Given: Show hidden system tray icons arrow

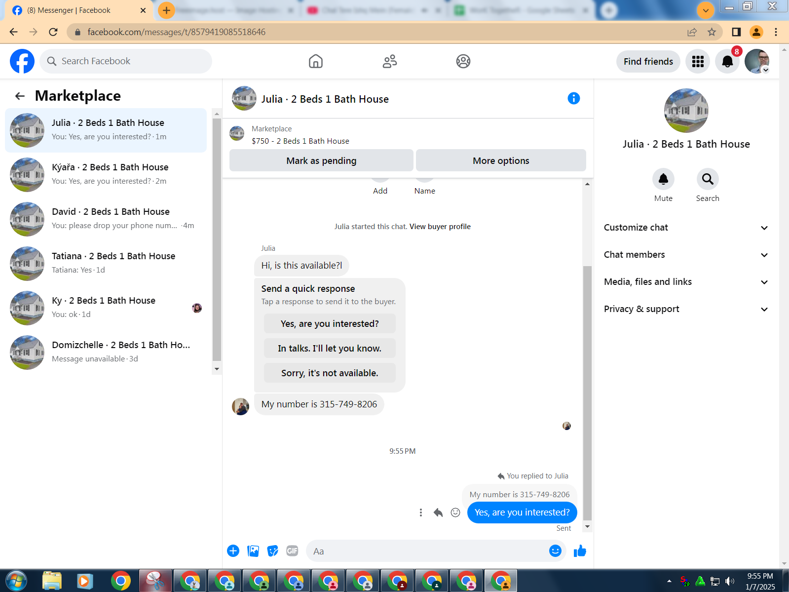Looking at the screenshot, I should [x=669, y=581].
